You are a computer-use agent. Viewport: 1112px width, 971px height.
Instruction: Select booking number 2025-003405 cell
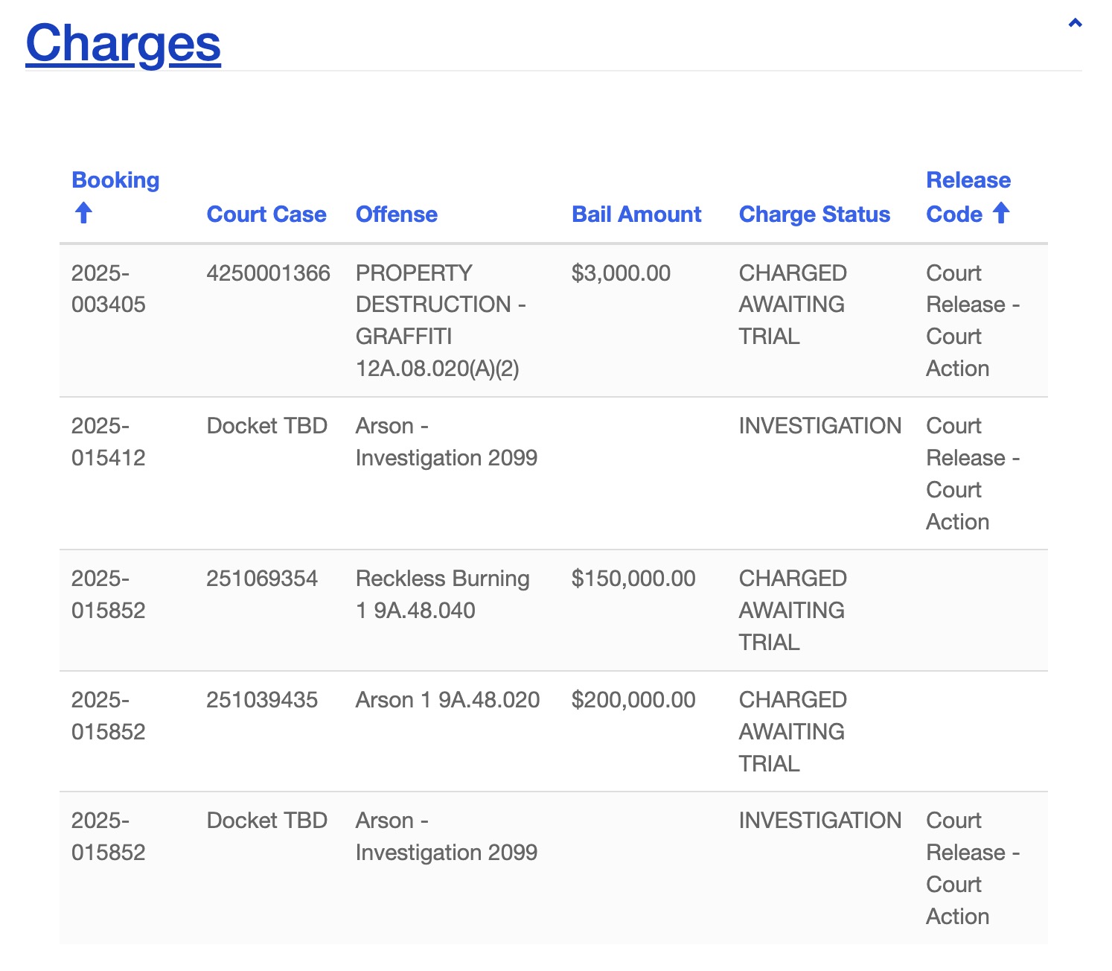(x=108, y=289)
